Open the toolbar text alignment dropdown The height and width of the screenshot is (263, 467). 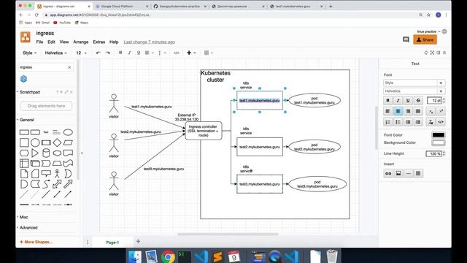point(149,53)
